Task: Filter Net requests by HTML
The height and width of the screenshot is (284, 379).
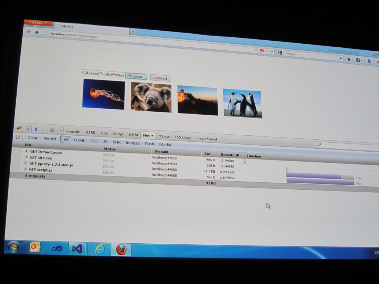Action: (x=79, y=140)
